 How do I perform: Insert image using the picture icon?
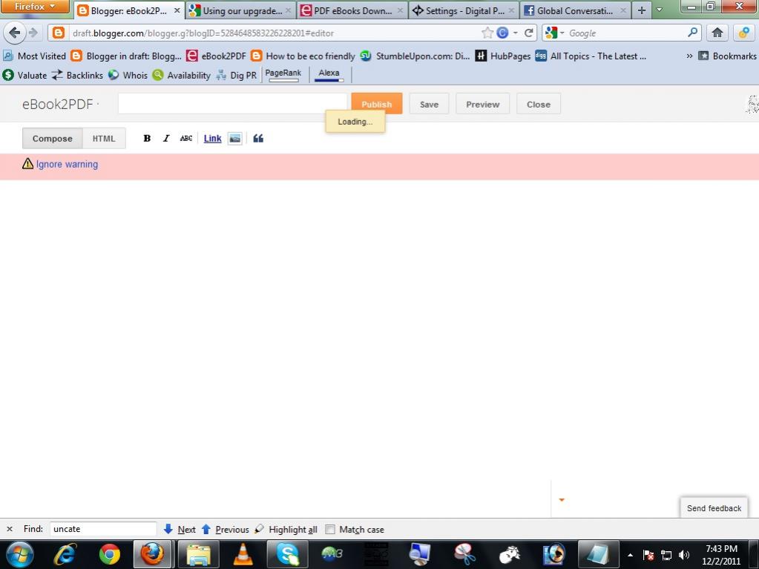(x=234, y=139)
